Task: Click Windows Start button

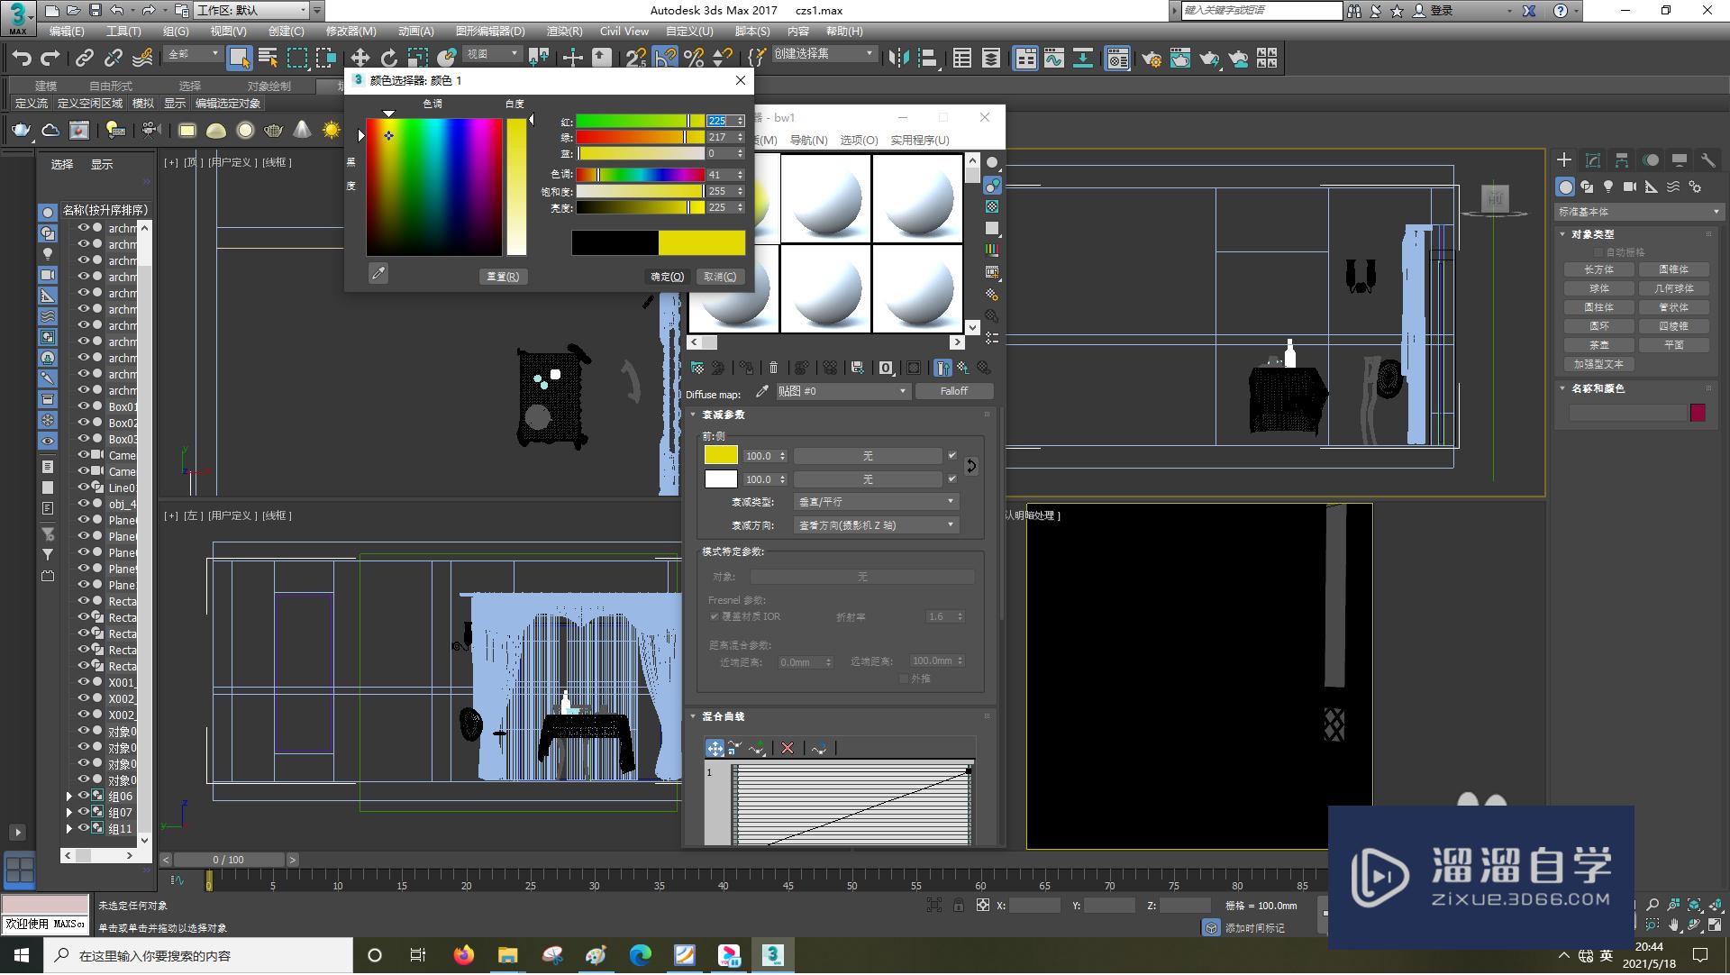Action: coord(22,955)
